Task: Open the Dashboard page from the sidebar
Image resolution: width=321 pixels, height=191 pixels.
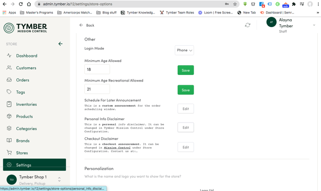Action: pos(27,56)
